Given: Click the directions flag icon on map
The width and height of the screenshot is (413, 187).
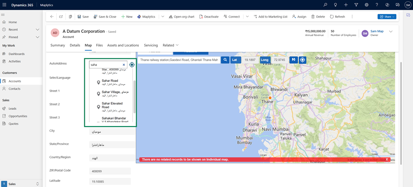Looking at the screenshot, I should (x=293, y=60).
